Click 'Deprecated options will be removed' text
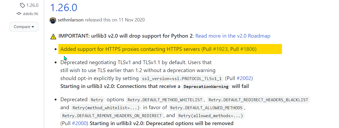Viewport: 339px width, 128px height. click(190, 123)
